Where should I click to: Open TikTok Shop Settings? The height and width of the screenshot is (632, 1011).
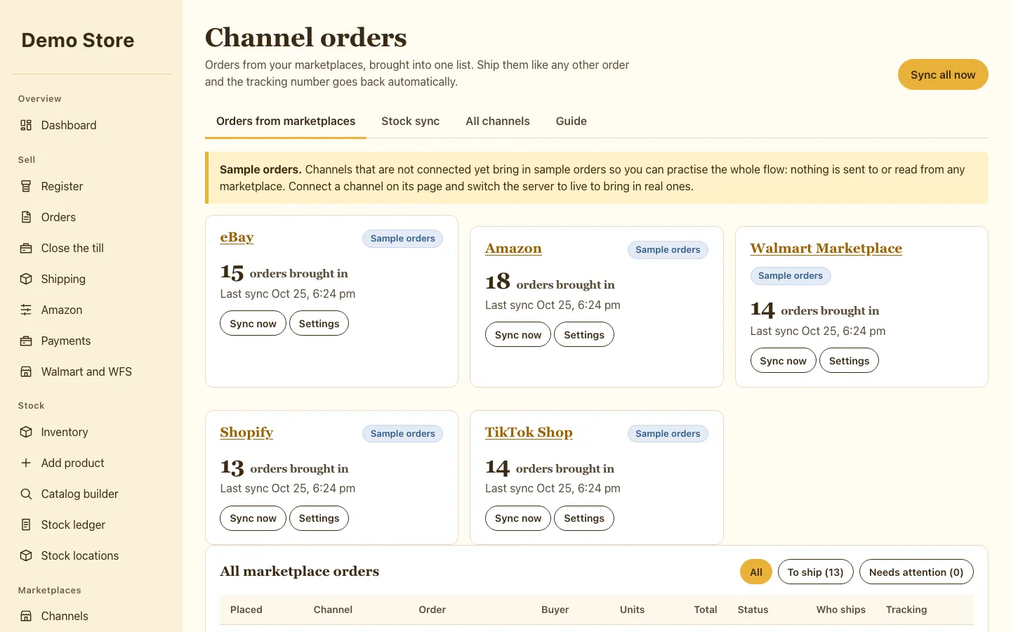pos(584,518)
